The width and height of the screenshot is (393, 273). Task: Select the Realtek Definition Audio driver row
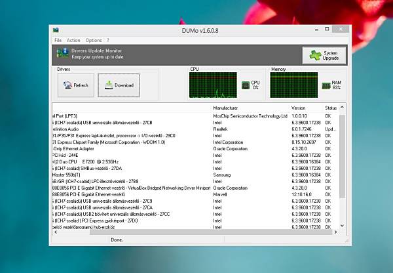click(195, 129)
